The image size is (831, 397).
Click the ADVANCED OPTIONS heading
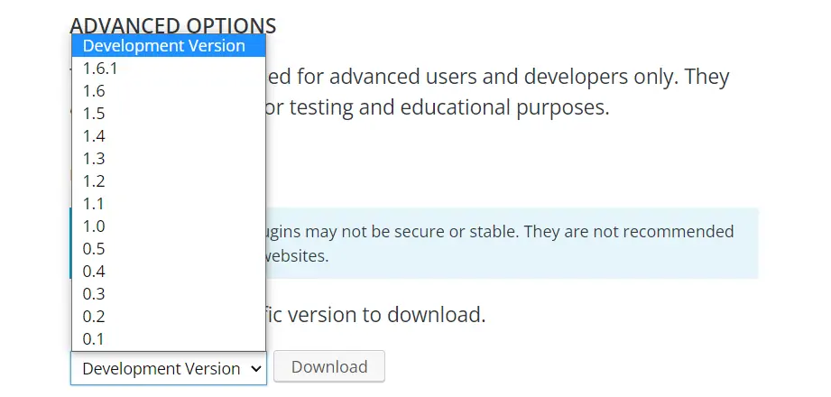point(173,25)
